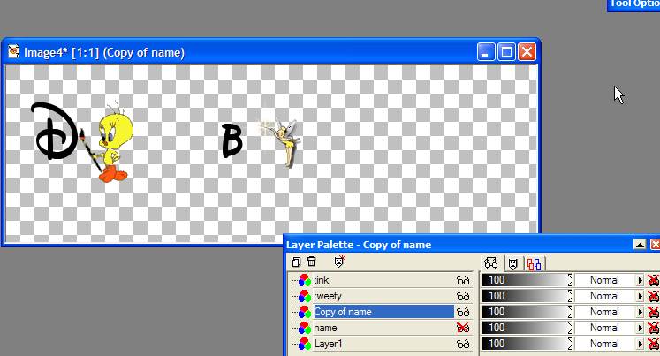Image resolution: width=660 pixels, height=356 pixels.
Task: Click the black letter D on the canvas
Action: (x=54, y=132)
